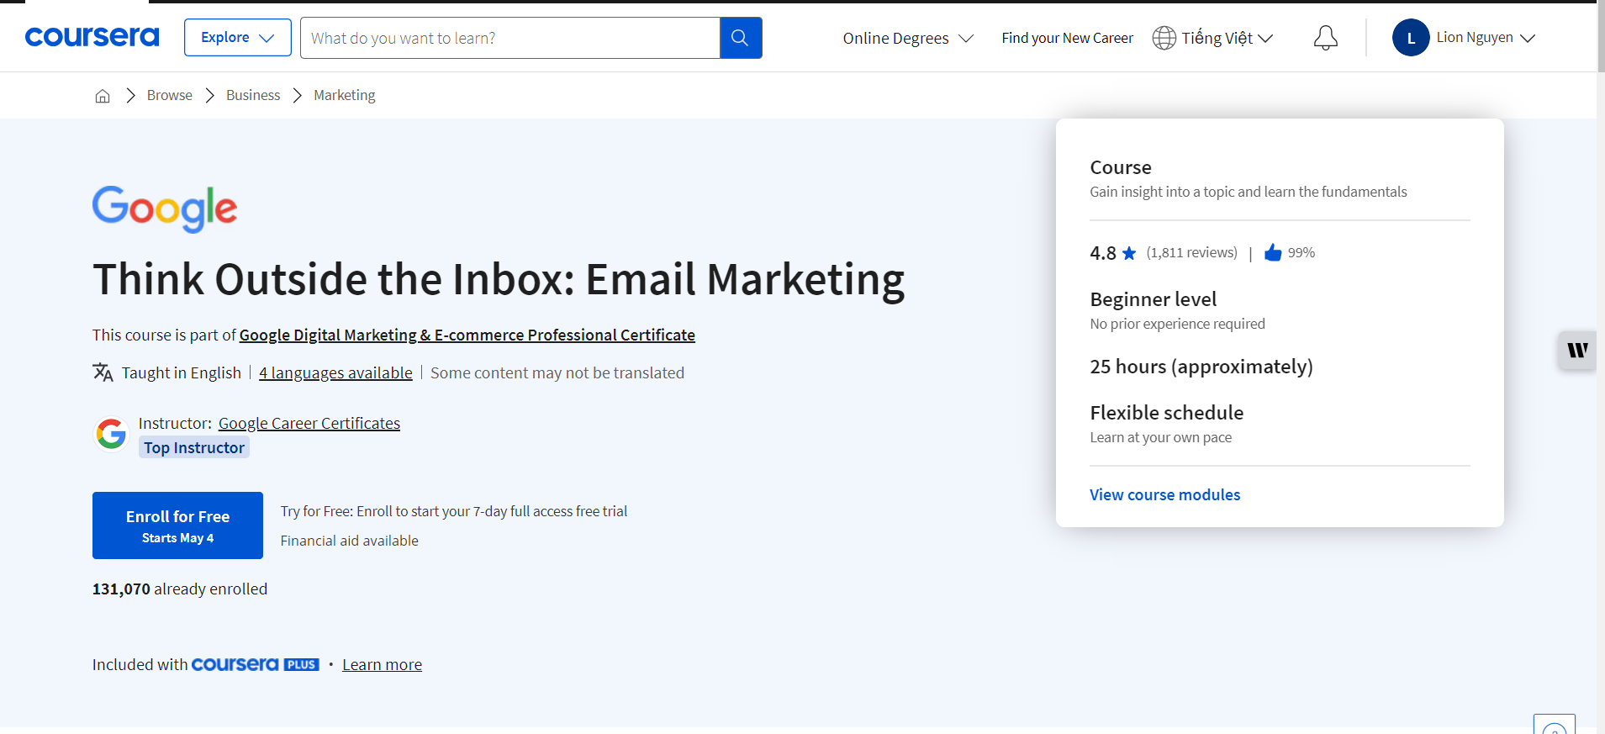Click the Top Instructor badge
The image size is (1605, 734).
click(194, 447)
